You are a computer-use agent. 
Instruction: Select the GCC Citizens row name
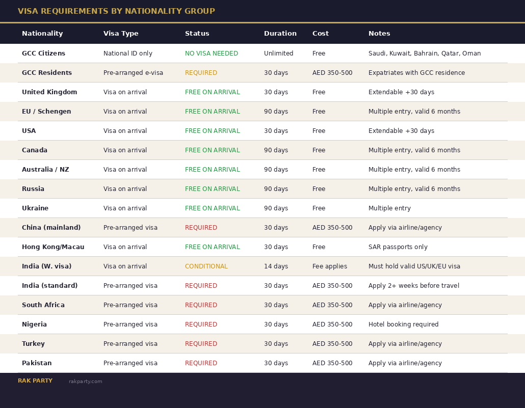click(x=43, y=53)
